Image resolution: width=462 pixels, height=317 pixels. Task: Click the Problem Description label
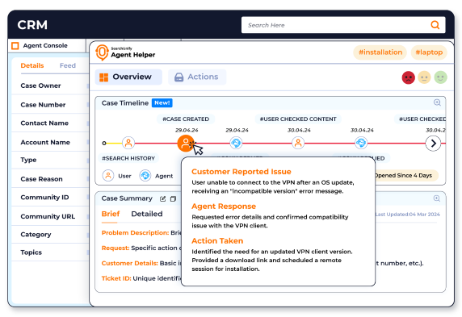pyautogui.click(x=135, y=233)
